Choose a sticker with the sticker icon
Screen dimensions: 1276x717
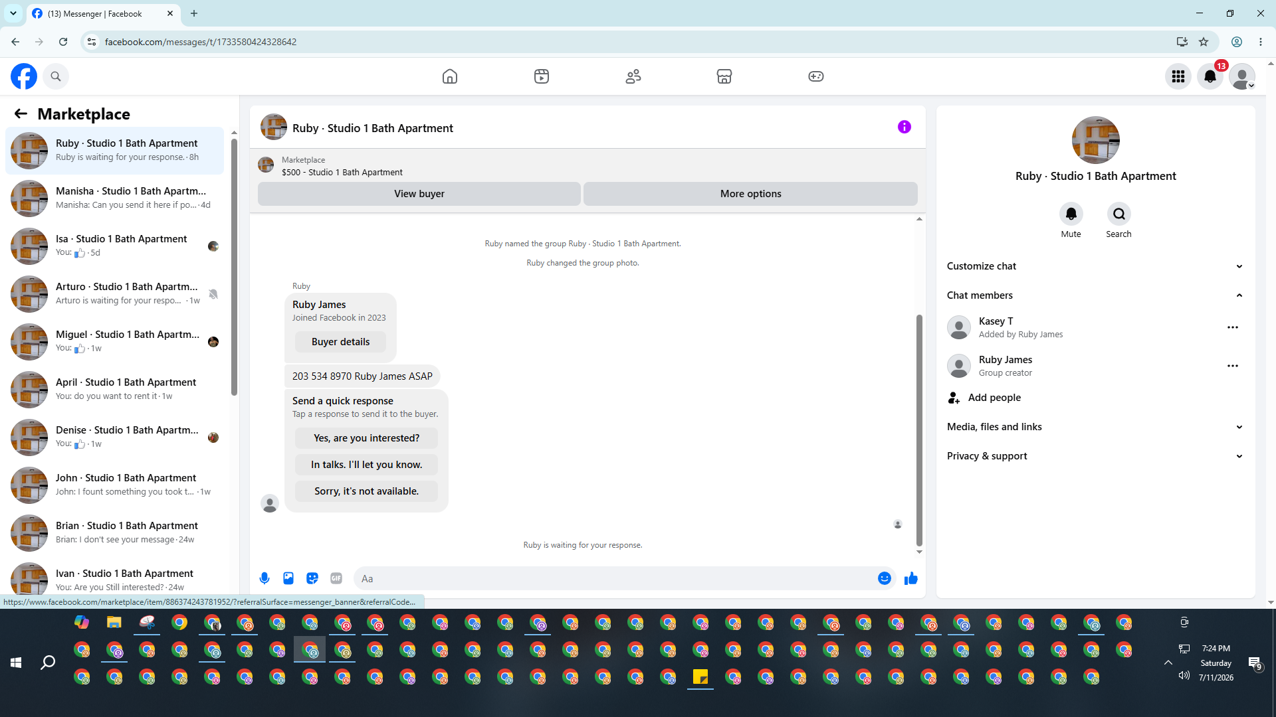pyautogui.click(x=312, y=578)
